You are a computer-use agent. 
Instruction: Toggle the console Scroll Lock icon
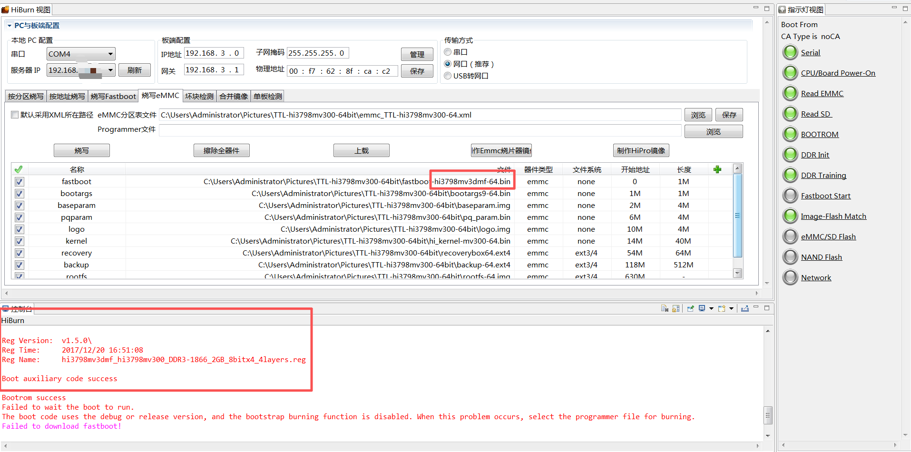(676, 309)
